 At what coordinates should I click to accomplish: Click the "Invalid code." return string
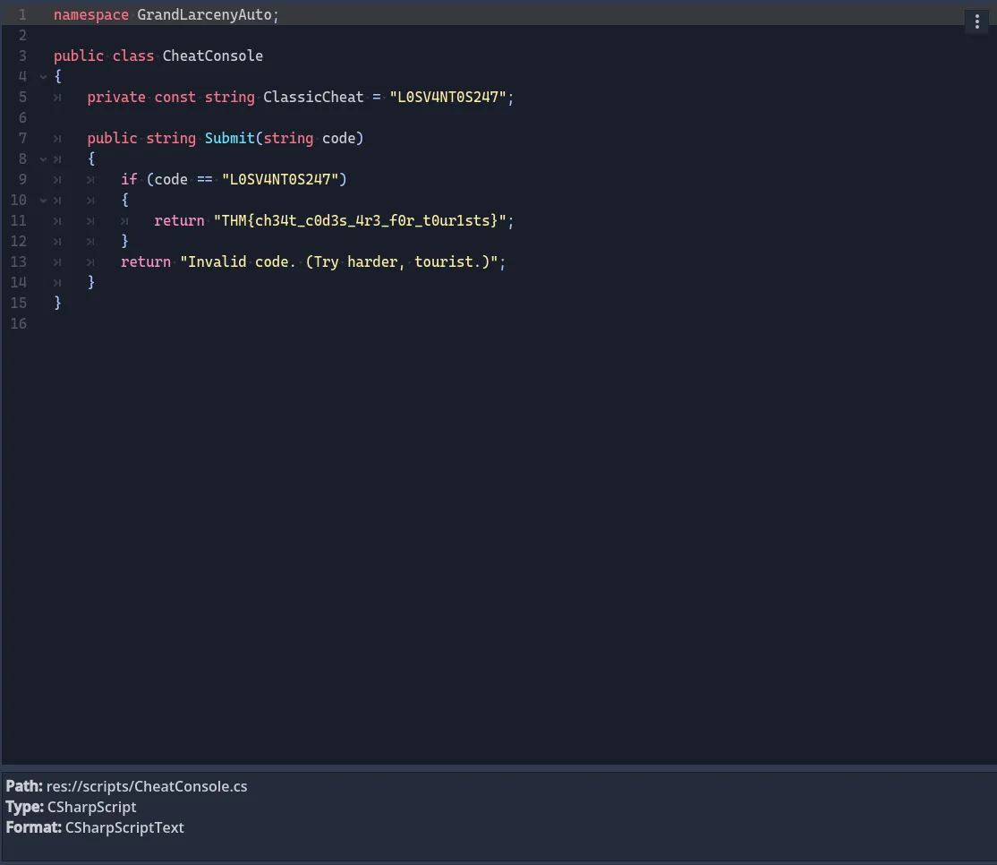338,262
